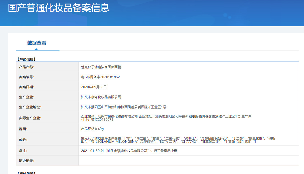
Task: Select the address in 生产企业地址 row
Action: click(124, 107)
